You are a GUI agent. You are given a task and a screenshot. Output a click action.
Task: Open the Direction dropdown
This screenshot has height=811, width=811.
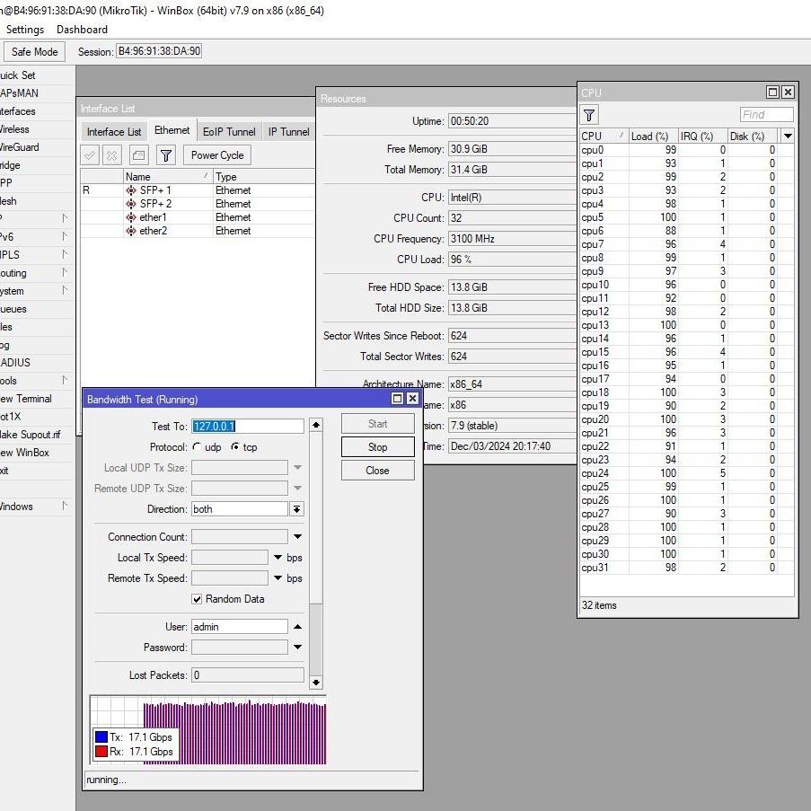pyautogui.click(x=296, y=509)
